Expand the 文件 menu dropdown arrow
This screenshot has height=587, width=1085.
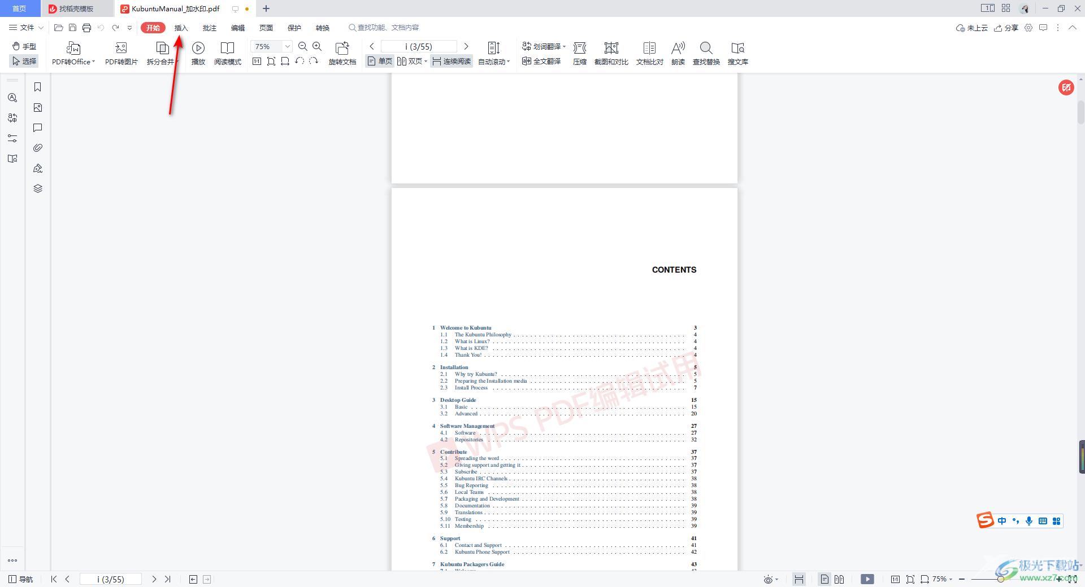coord(41,28)
